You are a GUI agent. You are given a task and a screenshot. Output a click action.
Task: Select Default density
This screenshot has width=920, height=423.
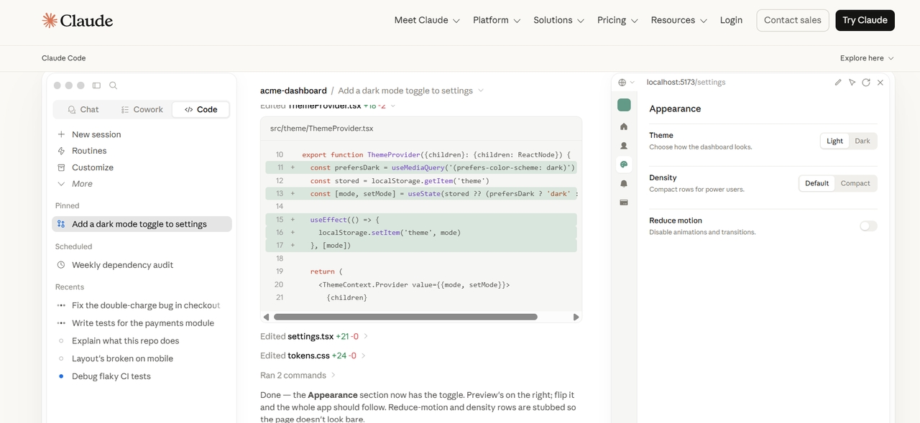pos(816,183)
